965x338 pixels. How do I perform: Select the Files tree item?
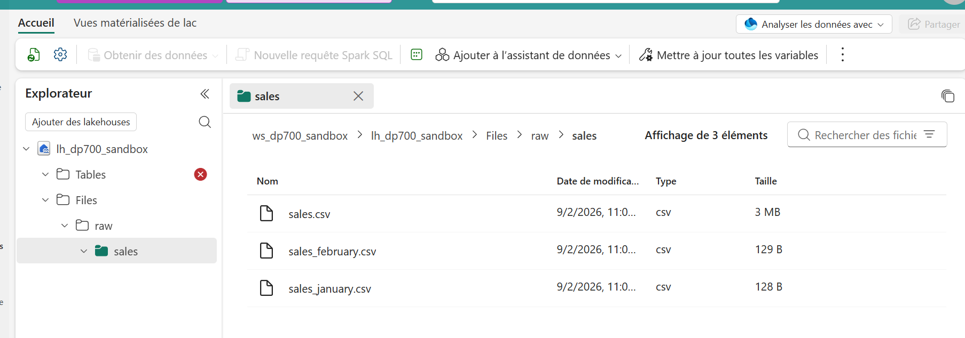coord(87,200)
